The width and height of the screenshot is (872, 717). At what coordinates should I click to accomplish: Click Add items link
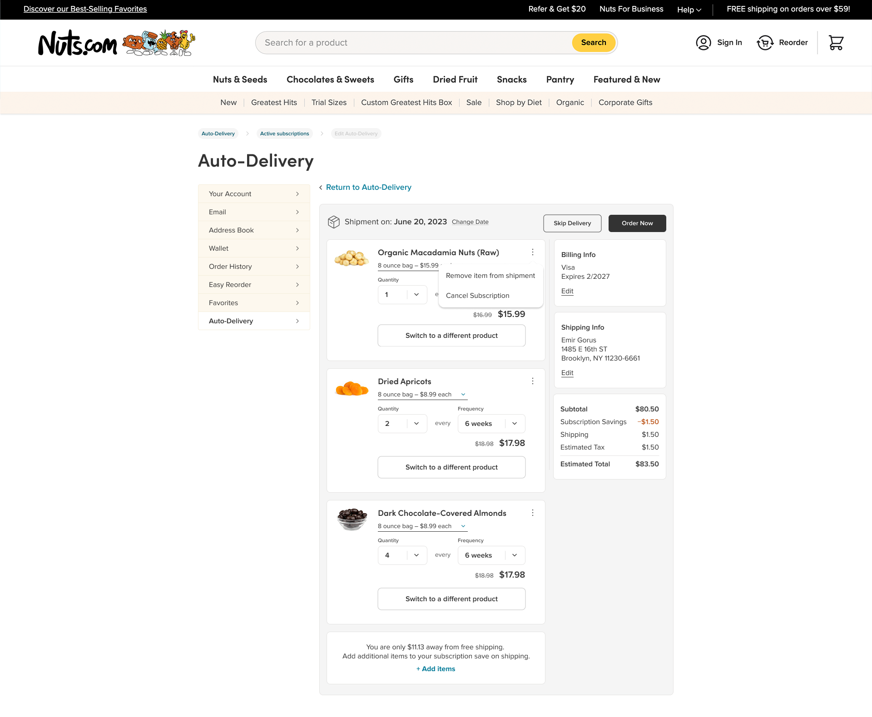tap(436, 669)
